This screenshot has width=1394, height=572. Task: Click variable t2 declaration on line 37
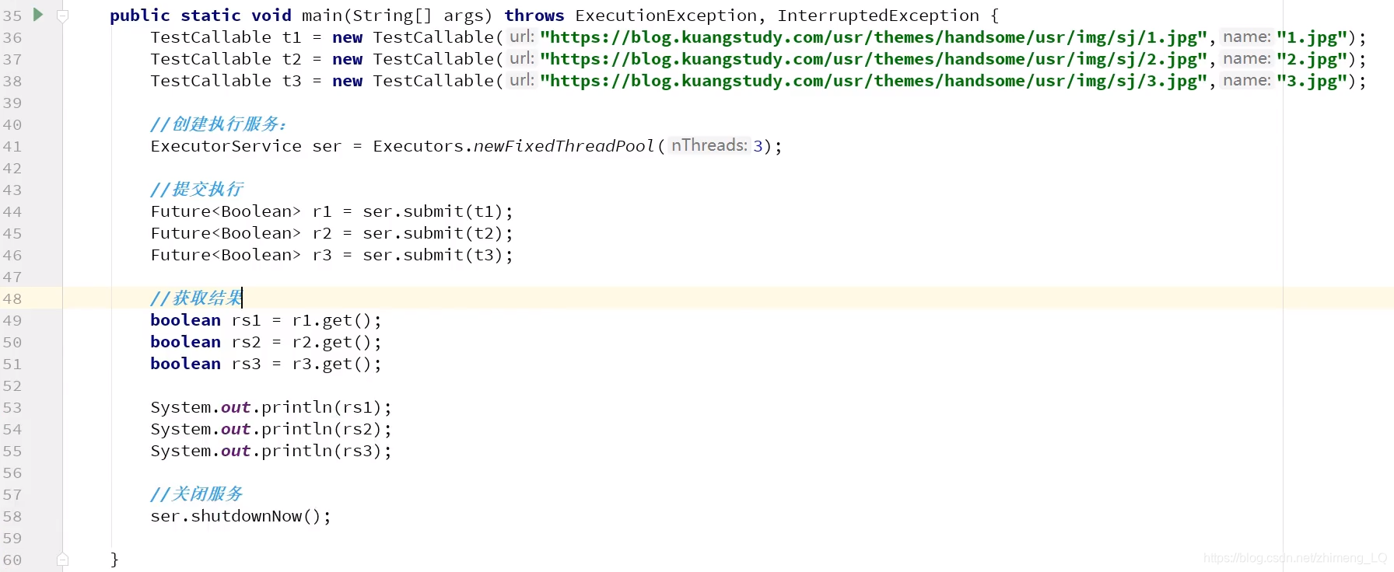click(292, 59)
